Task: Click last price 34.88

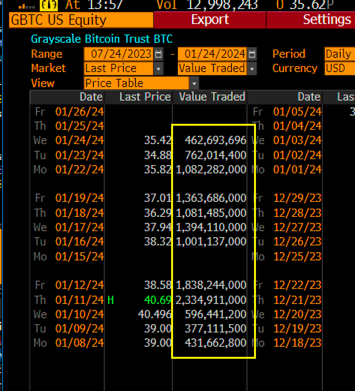Action: coord(158,155)
